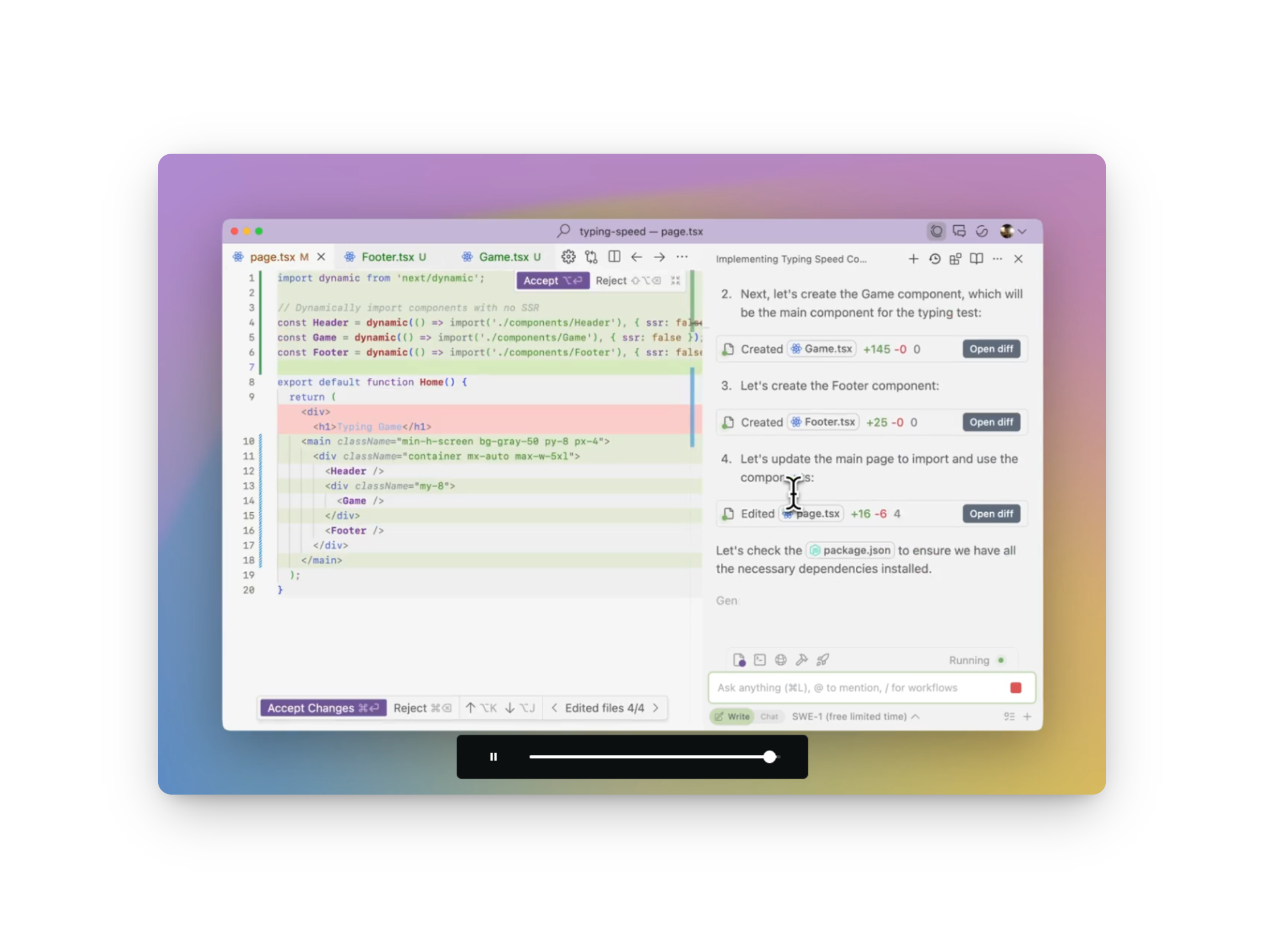This screenshot has width=1264, height=948.
Task: Click the hammer build tools icon
Action: (802, 660)
